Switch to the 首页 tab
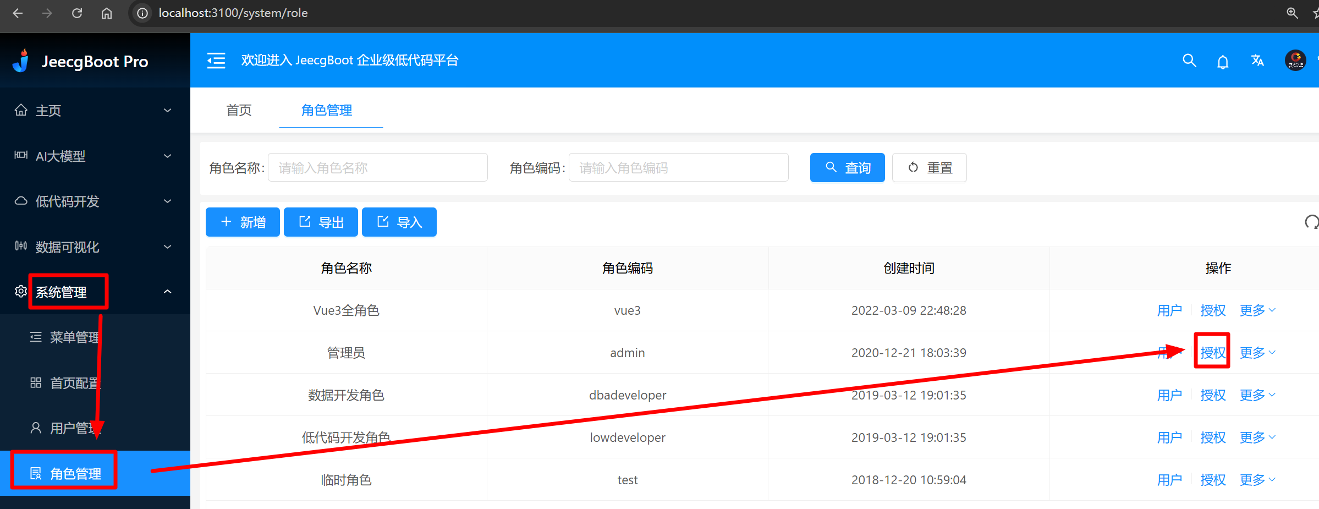The height and width of the screenshot is (509, 1319). 239,110
